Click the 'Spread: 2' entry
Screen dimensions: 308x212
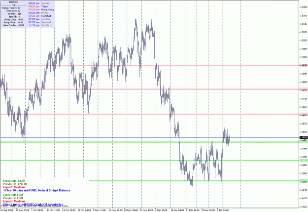14,17
